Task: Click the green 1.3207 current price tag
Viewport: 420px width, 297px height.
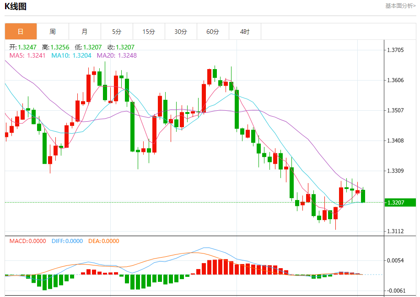Action: coord(400,202)
